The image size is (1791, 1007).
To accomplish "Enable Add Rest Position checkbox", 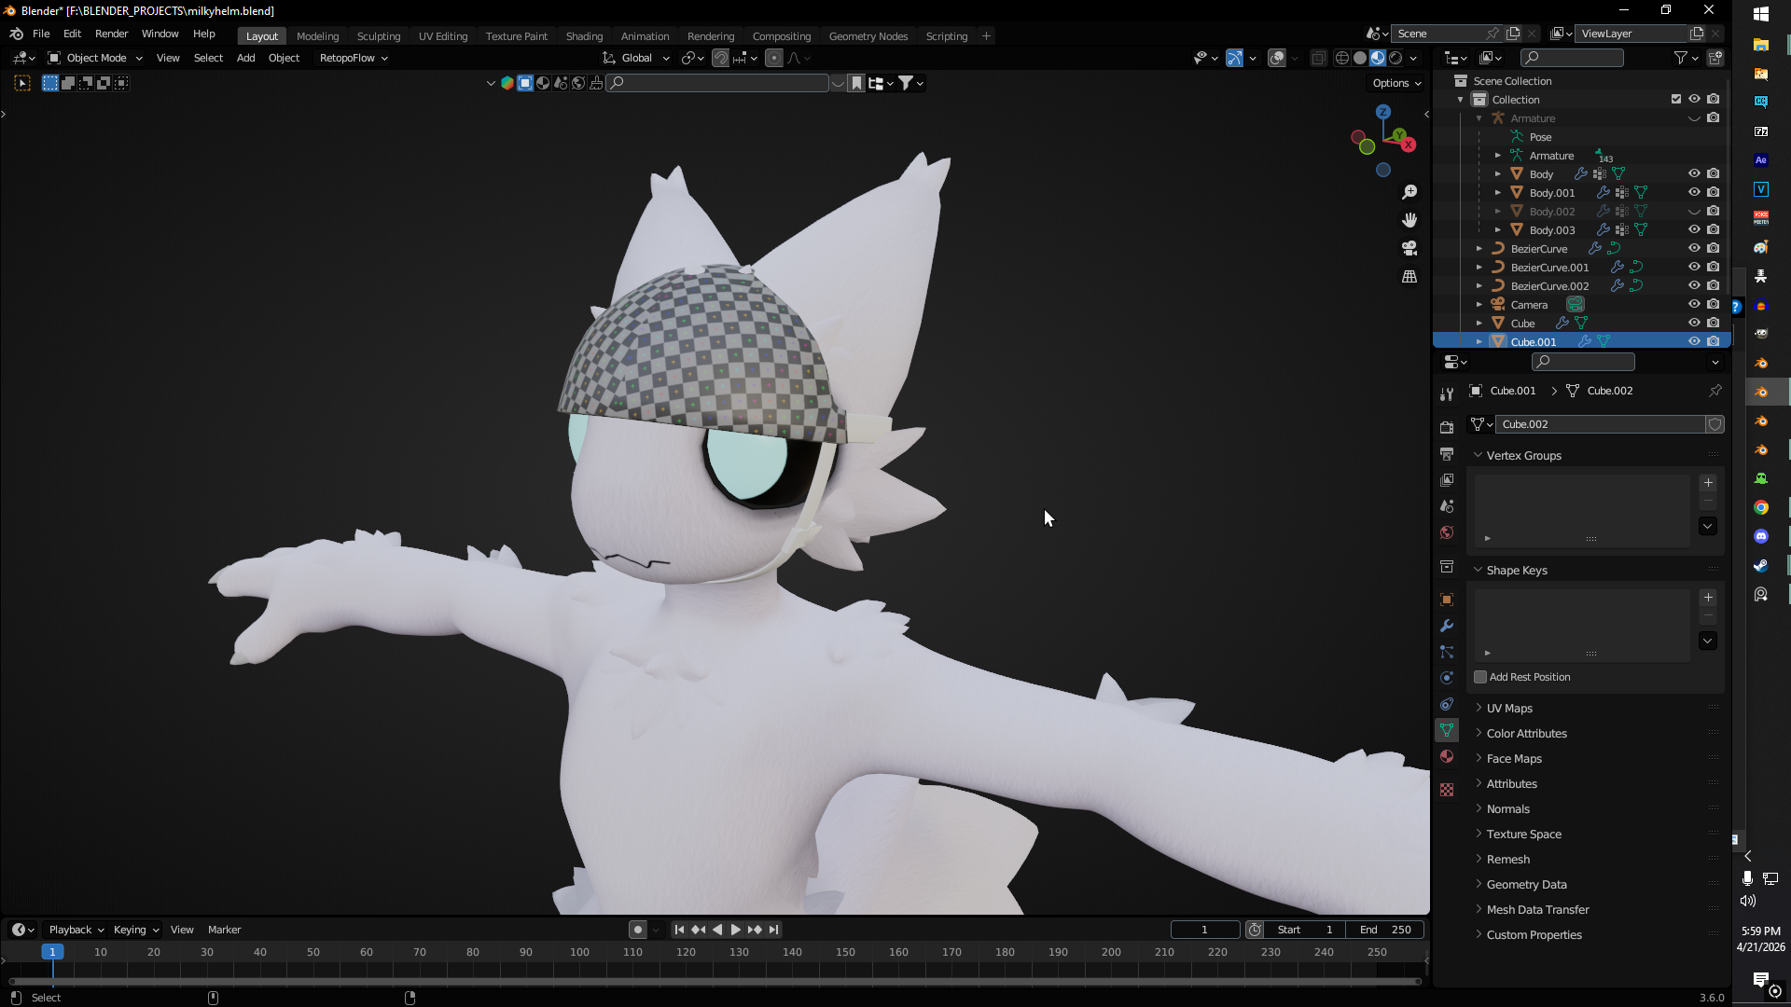I will click(1480, 677).
